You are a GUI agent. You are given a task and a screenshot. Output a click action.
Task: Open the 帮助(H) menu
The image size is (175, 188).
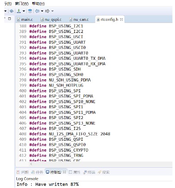[x=38, y=3]
